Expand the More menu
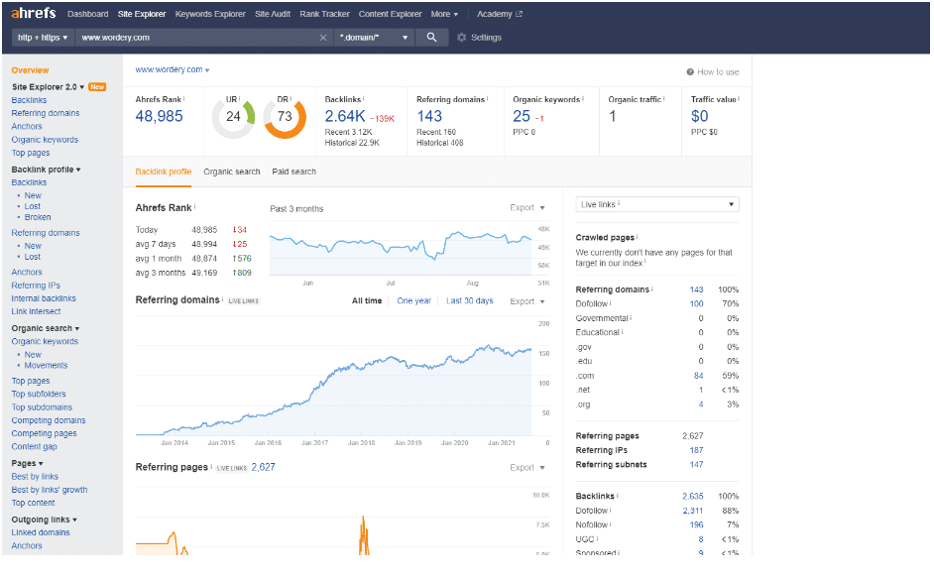This screenshot has height=578, width=934. 444,14
